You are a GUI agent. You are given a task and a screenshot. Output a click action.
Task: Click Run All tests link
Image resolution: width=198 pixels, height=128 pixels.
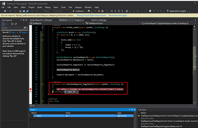click(5, 32)
